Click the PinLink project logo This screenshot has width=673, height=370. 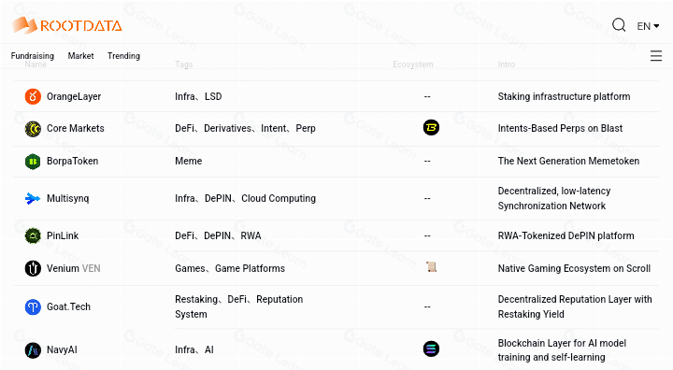tap(33, 235)
